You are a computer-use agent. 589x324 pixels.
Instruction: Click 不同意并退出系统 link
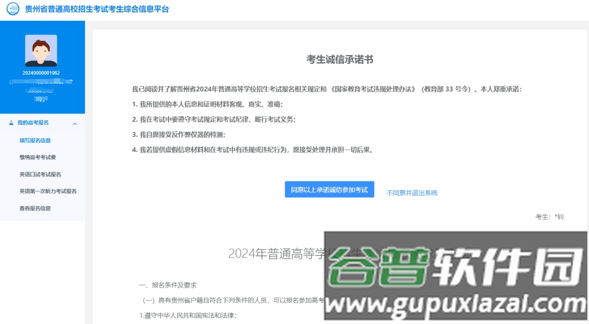[x=412, y=193]
